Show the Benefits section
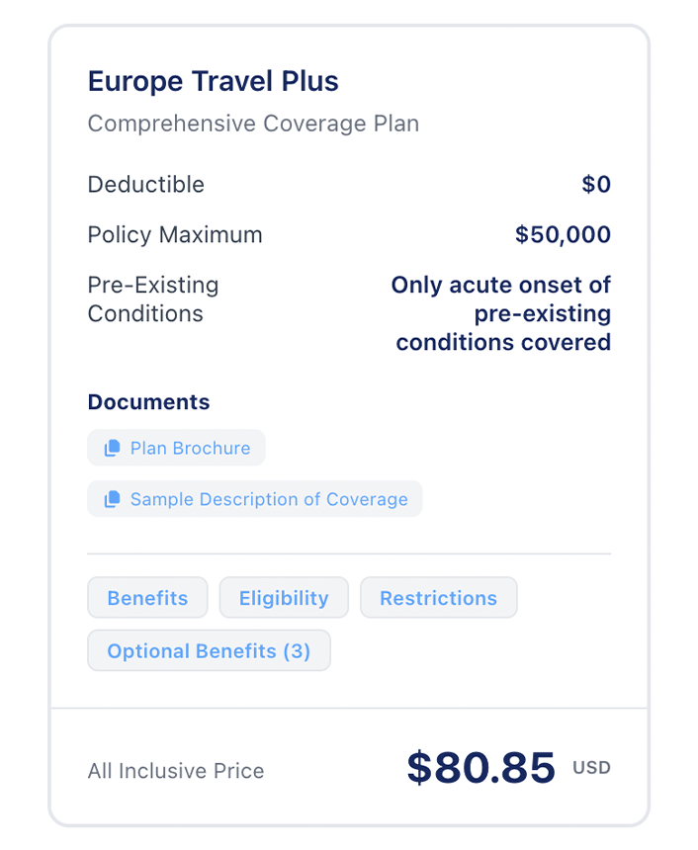Image resolution: width=698 pixels, height=850 pixels. (147, 598)
